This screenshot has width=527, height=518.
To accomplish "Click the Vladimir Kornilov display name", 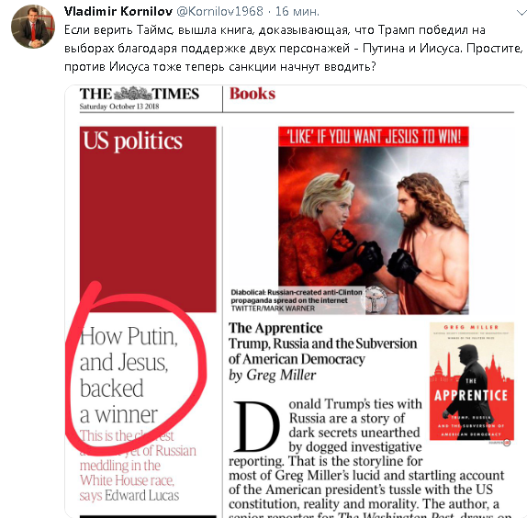I will click(118, 11).
